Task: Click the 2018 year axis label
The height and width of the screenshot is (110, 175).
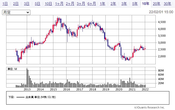Action: click(93, 89)
